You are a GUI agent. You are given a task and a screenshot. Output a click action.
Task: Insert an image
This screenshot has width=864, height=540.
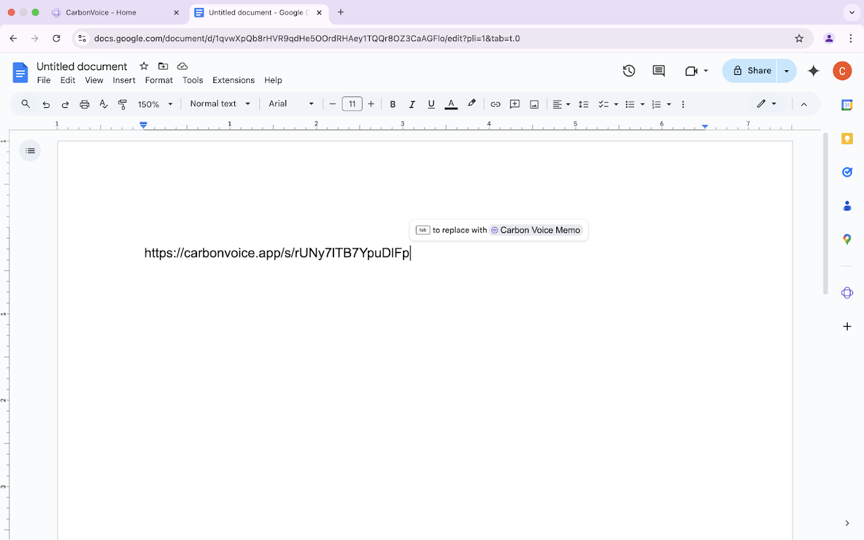(x=534, y=104)
